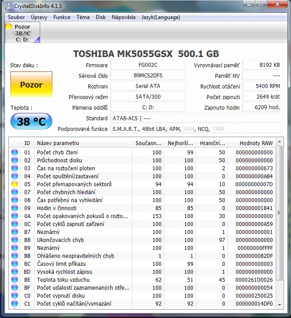Open the Nápověda menu
This screenshot has height=318, width=291.
point(124,17)
